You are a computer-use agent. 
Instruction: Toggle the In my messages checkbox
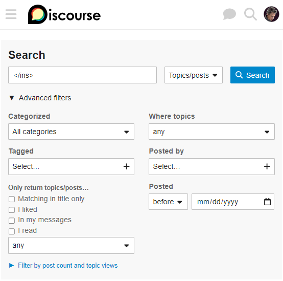pyautogui.click(x=12, y=221)
